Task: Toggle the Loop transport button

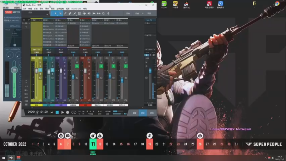Action: pos(74,112)
